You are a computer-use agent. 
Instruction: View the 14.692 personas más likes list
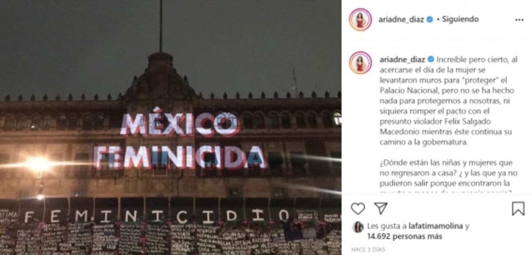tap(405, 236)
